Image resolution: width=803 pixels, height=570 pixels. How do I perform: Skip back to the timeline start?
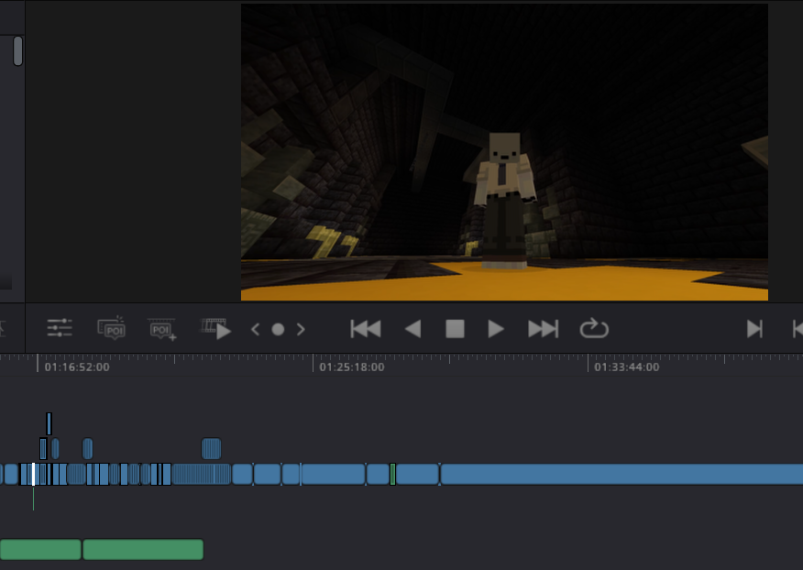(x=366, y=329)
